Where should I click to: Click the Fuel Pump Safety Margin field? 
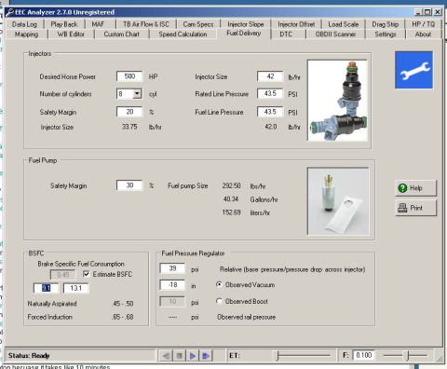coord(129,185)
